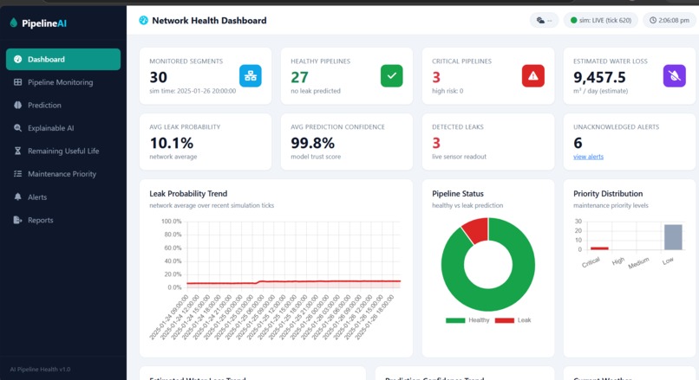Screen dimensions: 699x380
Task: Open the Maintenance Priority page
Action: point(63,173)
